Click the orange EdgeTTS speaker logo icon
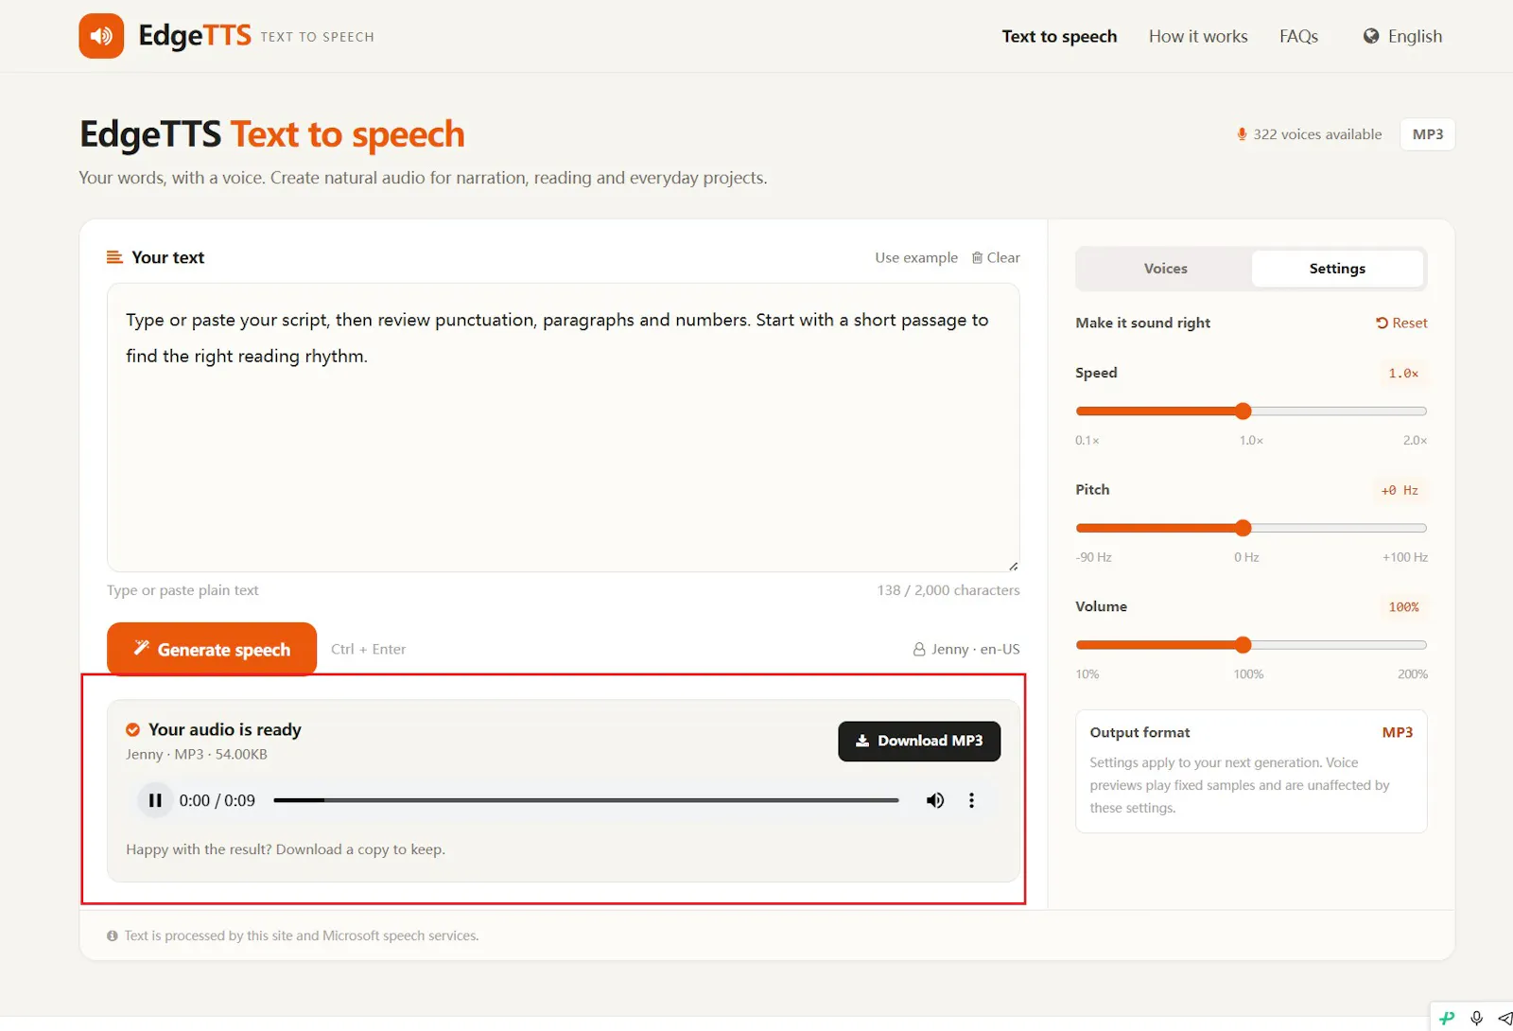 101,36
